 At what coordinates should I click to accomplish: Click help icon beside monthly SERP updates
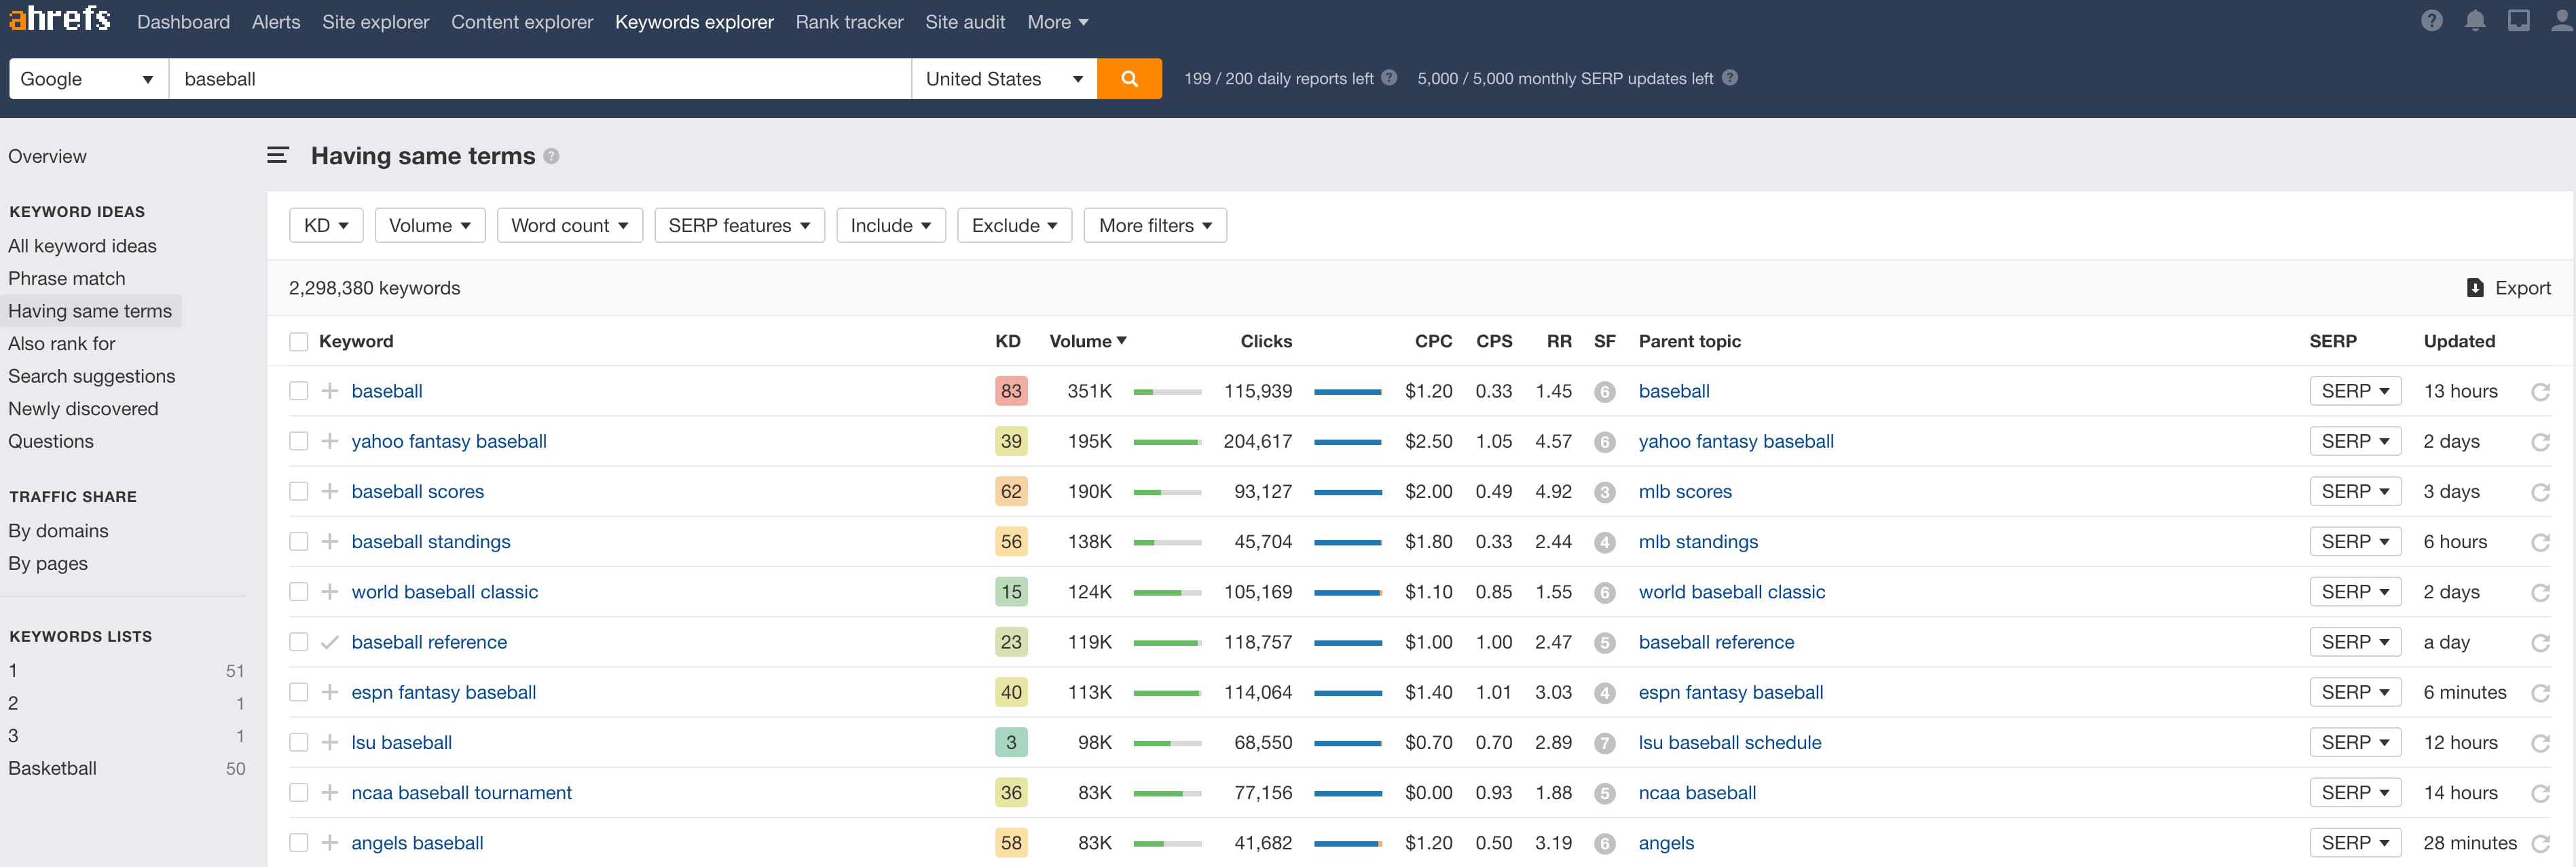(1730, 78)
